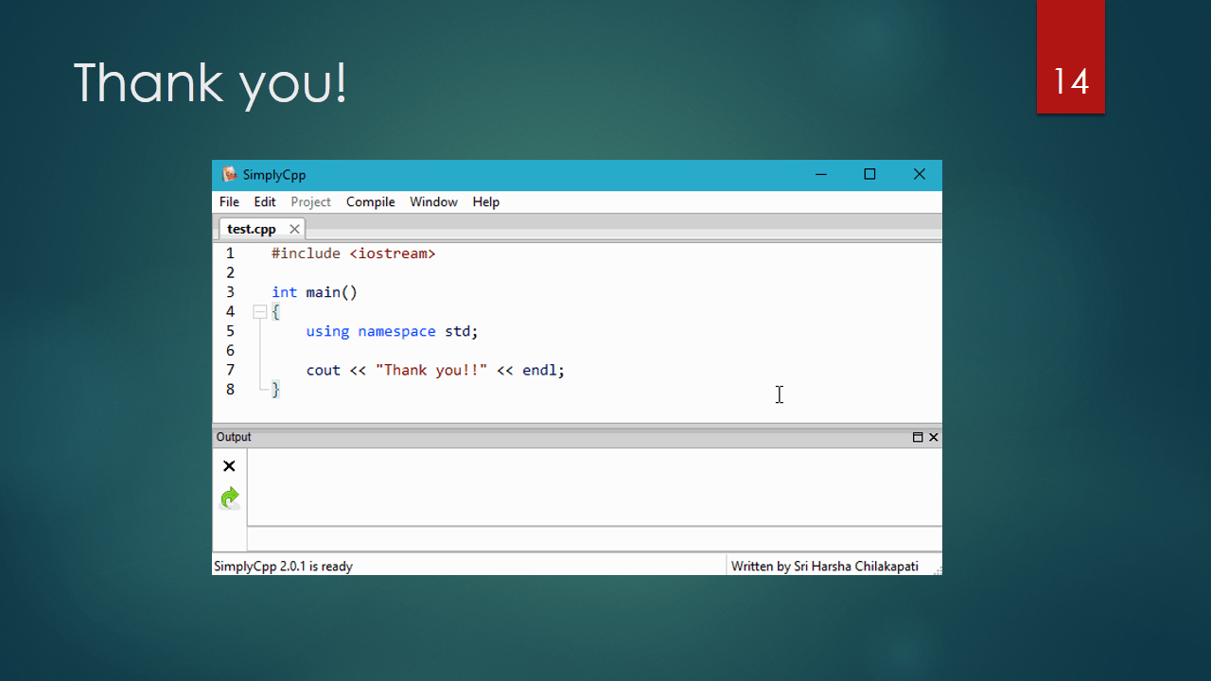Click 'Written by Sri Harsha Chilakapati' status text

pyautogui.click(x=825, y=567)
